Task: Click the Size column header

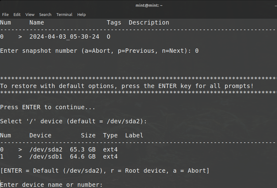Action: tap(88, 136)
